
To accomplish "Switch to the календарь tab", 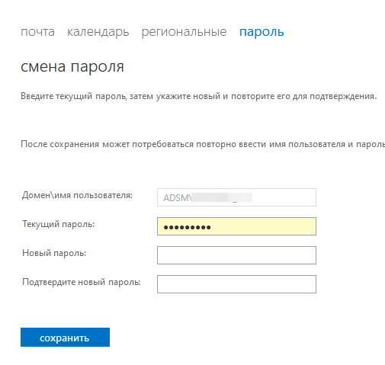I will click(98, 32).
